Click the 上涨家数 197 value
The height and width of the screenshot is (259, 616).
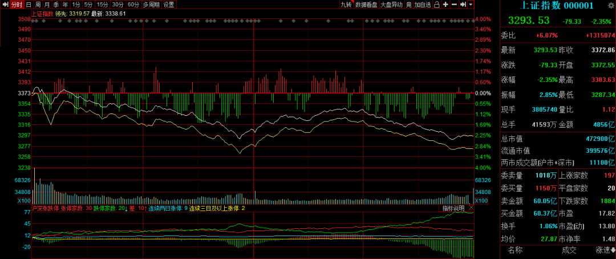point(609,175)
